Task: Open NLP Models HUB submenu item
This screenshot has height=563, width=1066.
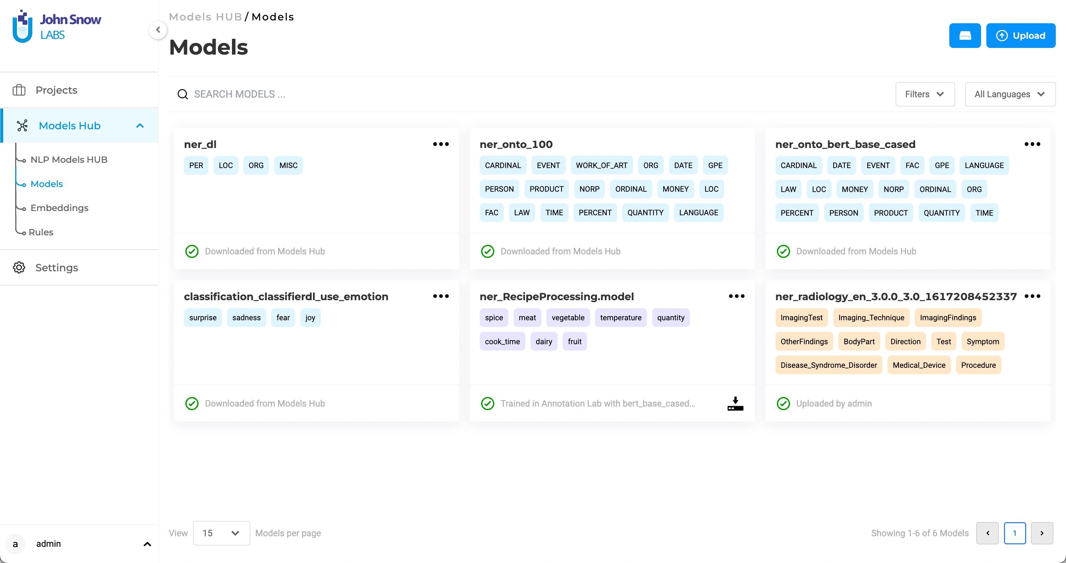Action: tap(69, 160)
